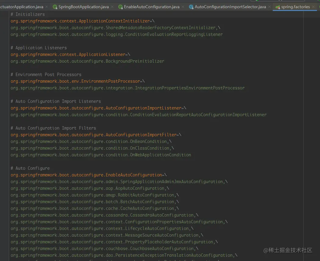Click '# Auto Configuration Import Listeners' comment
The width and height of the screenshot is (320, 261).
(56, 101)
